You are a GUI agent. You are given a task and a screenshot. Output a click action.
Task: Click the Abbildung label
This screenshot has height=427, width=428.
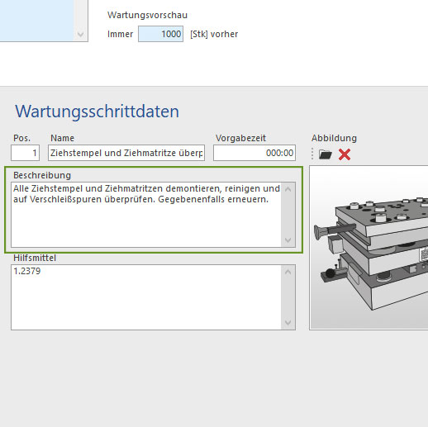pyautogui.click(x=334, y=138)
